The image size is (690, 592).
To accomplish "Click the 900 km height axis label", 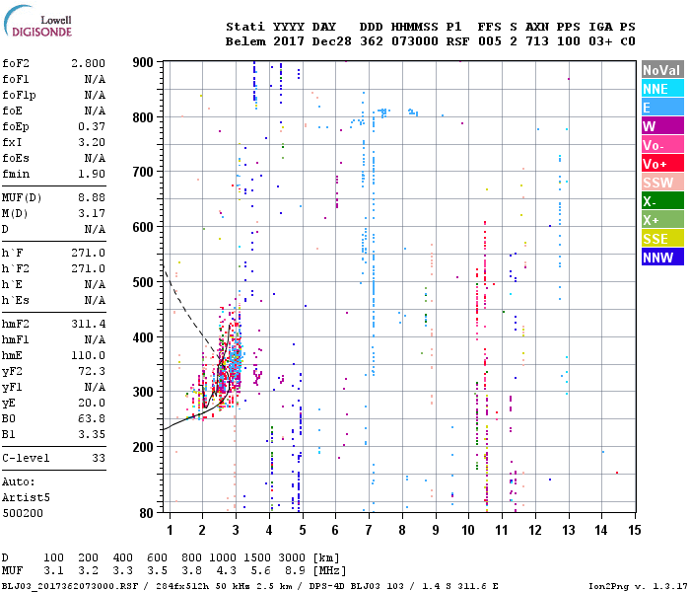I will pos(143,62).
